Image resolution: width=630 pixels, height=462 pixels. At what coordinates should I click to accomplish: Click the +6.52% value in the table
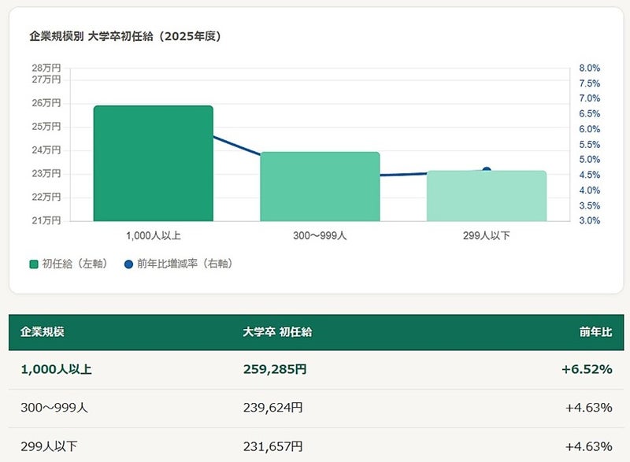[x=587, y=369]
